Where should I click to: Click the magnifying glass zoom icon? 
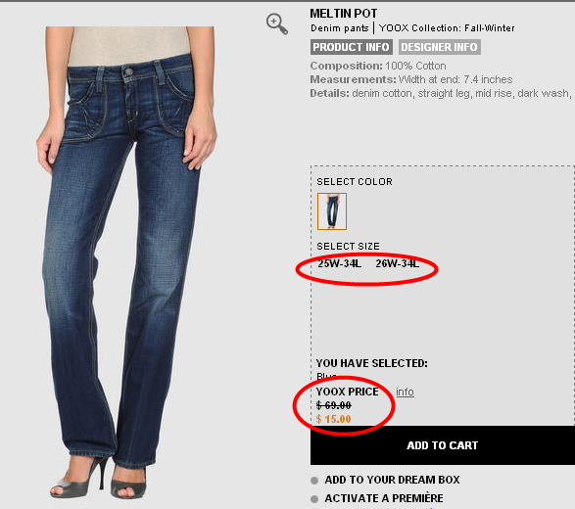pyautogui.click(x=277, y=24)
